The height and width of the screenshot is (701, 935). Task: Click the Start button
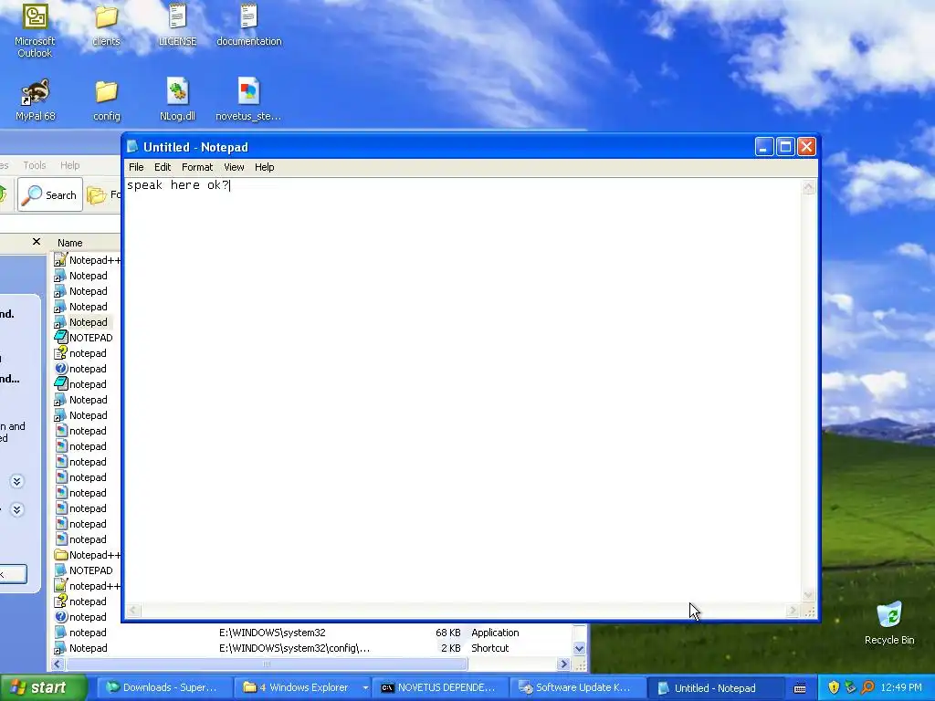click(x=43, y=688)
